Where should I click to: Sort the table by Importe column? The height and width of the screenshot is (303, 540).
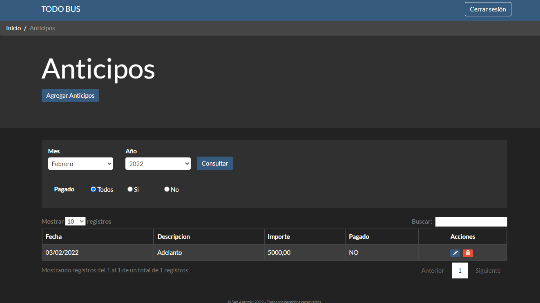coord(304,237)
